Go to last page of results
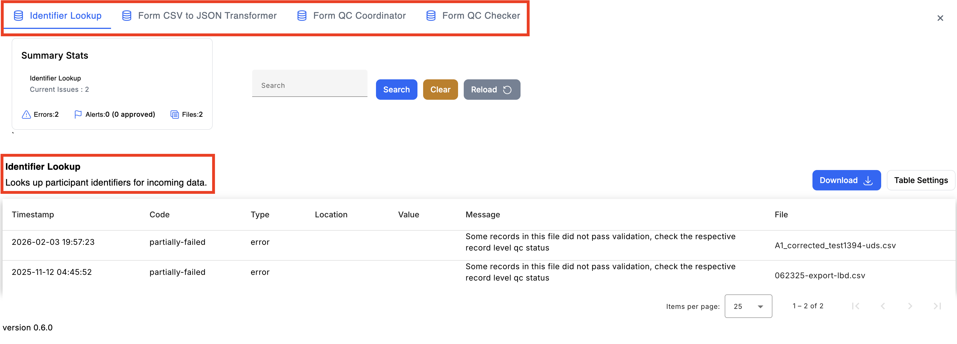 (937, 306)
